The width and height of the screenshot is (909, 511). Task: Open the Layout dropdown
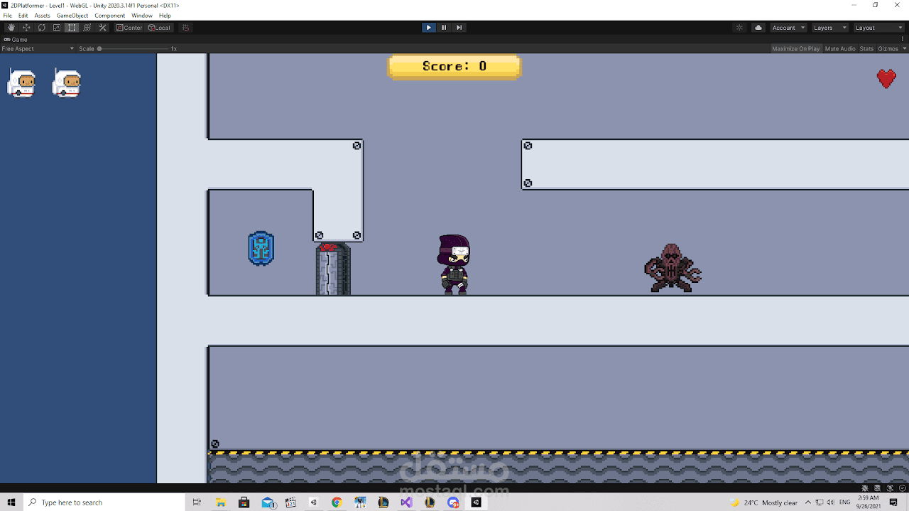tap(879, 28)
